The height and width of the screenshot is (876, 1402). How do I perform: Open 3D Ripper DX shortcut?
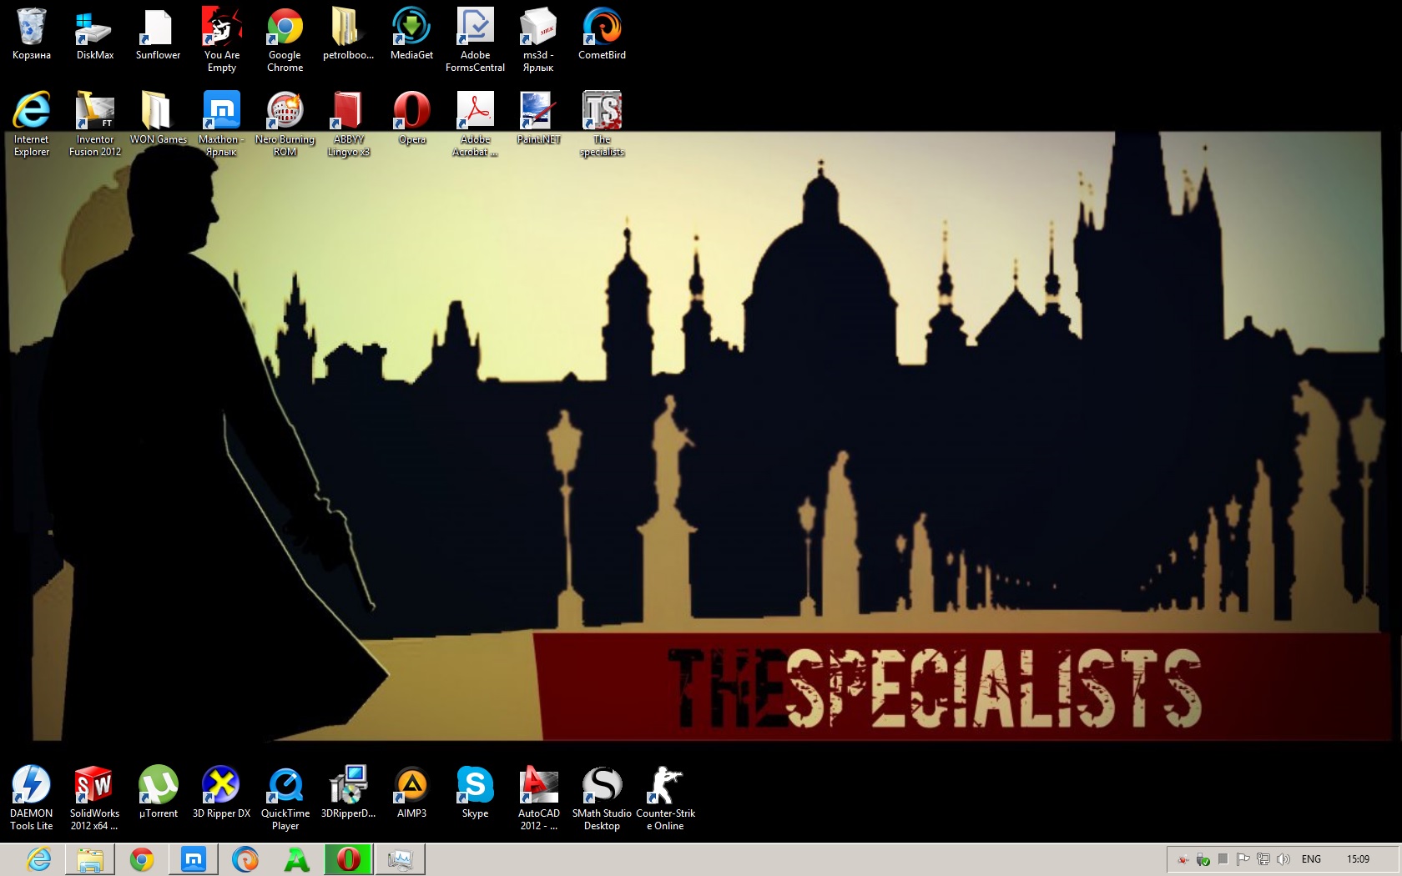click(221, 793)
